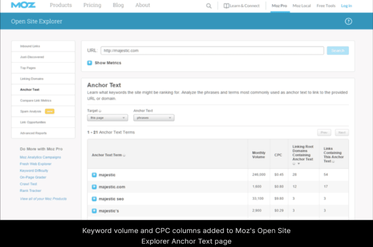Open Compare Link Metrics in sidebar
This screenshot has height=247, width=373.
coord(43,101)
